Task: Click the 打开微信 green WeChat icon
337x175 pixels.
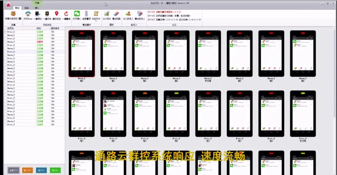Action: coord(77,14)
